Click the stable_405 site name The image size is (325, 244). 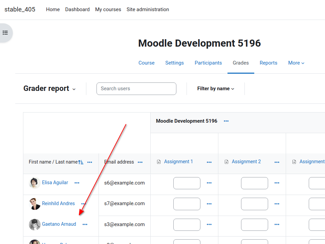click(x=20, y=9)
